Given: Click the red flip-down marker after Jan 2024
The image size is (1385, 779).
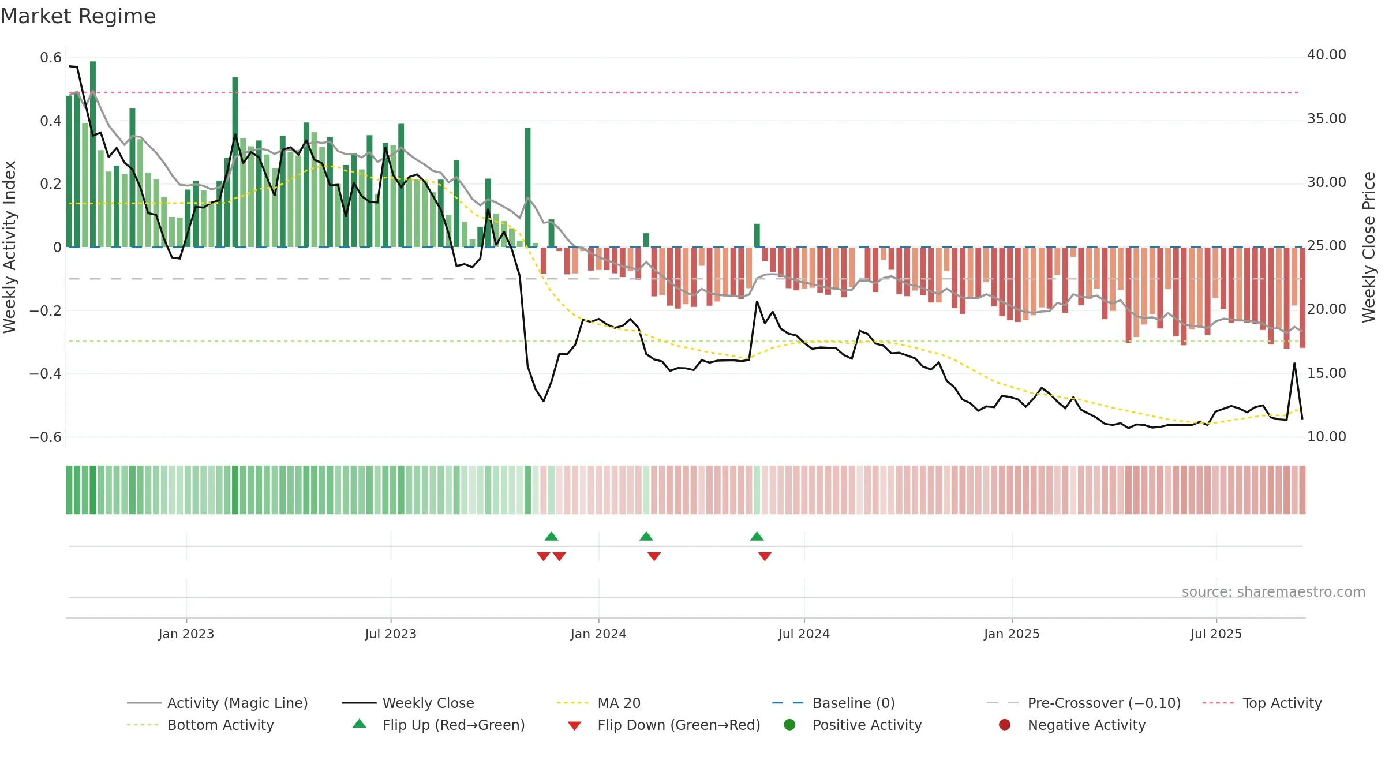Looking at the screenshot, I should [654, 556].
